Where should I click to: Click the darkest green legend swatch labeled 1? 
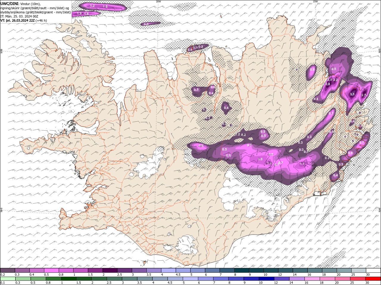pyautogui.click(x=68, y=279)
